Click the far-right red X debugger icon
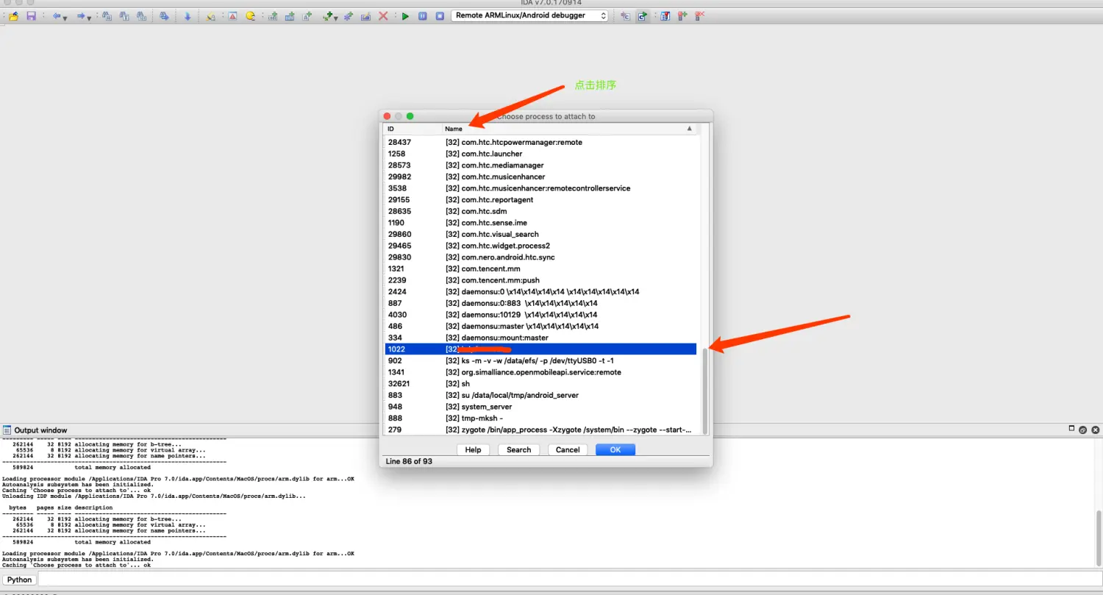1103x595 pixels. [x=699, y=16]
